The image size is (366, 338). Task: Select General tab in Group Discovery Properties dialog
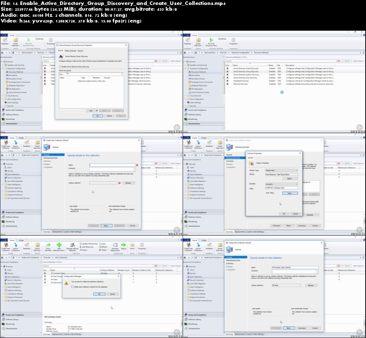pos(60,51)
